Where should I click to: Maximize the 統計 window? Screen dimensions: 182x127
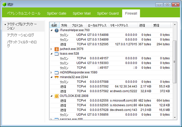[167, 5]
